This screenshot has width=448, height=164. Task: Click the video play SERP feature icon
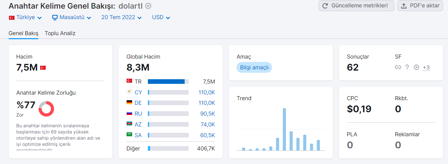pyautogui.click(x=417, y=67)
